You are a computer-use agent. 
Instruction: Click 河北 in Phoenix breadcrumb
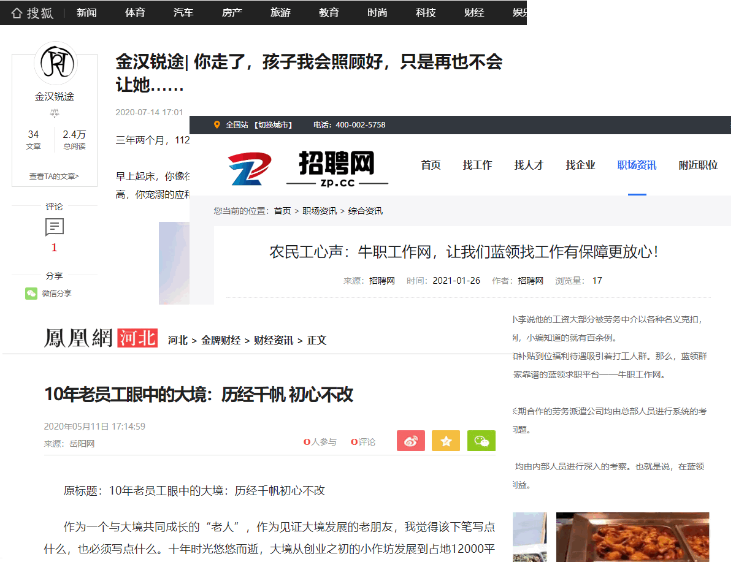[178, 340]
